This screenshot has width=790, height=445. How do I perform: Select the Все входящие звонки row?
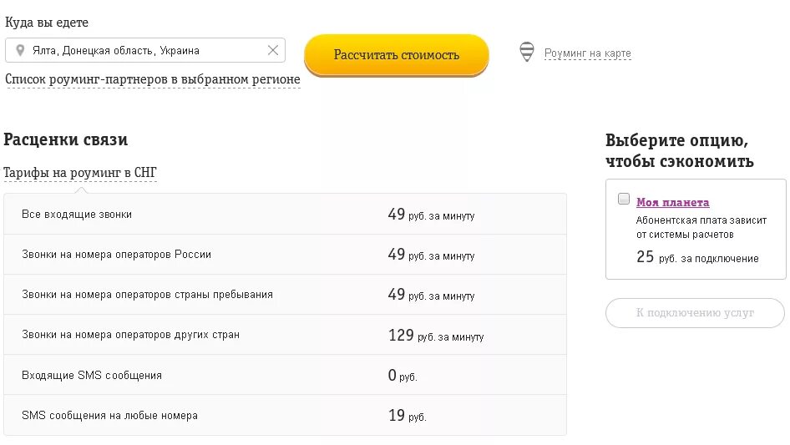[284, 215]
